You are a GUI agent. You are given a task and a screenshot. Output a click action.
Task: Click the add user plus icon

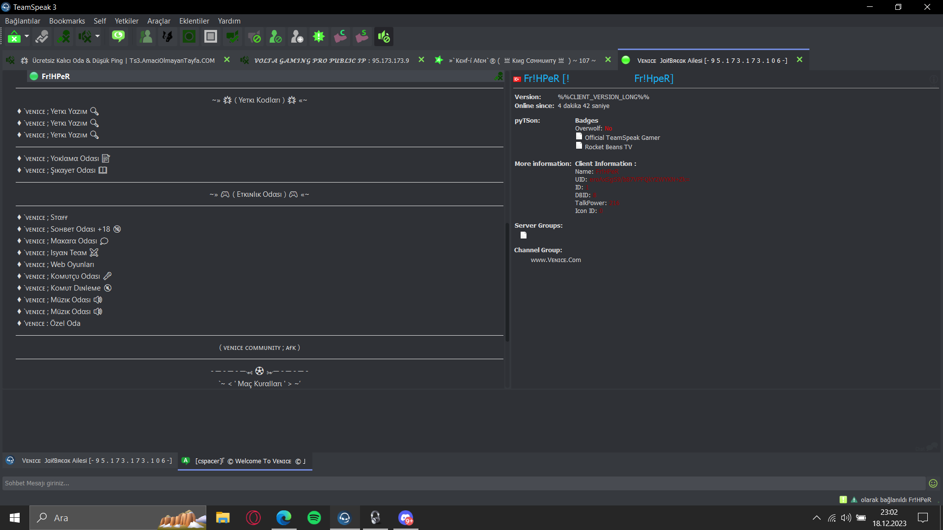tap(297, 37)
